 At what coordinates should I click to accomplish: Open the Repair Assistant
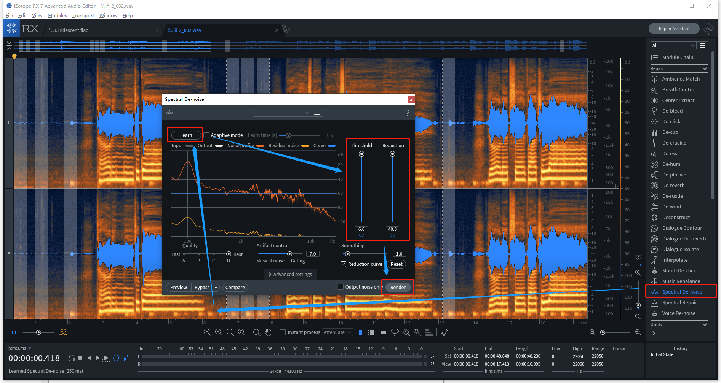tap(674, 29)
